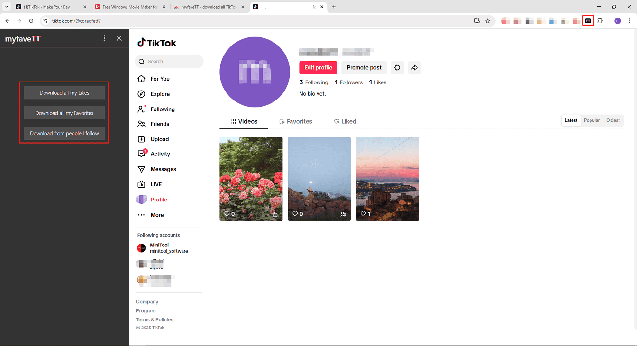Switch to the Favorites tab
The image size is (637, 346).
[296, 121]
